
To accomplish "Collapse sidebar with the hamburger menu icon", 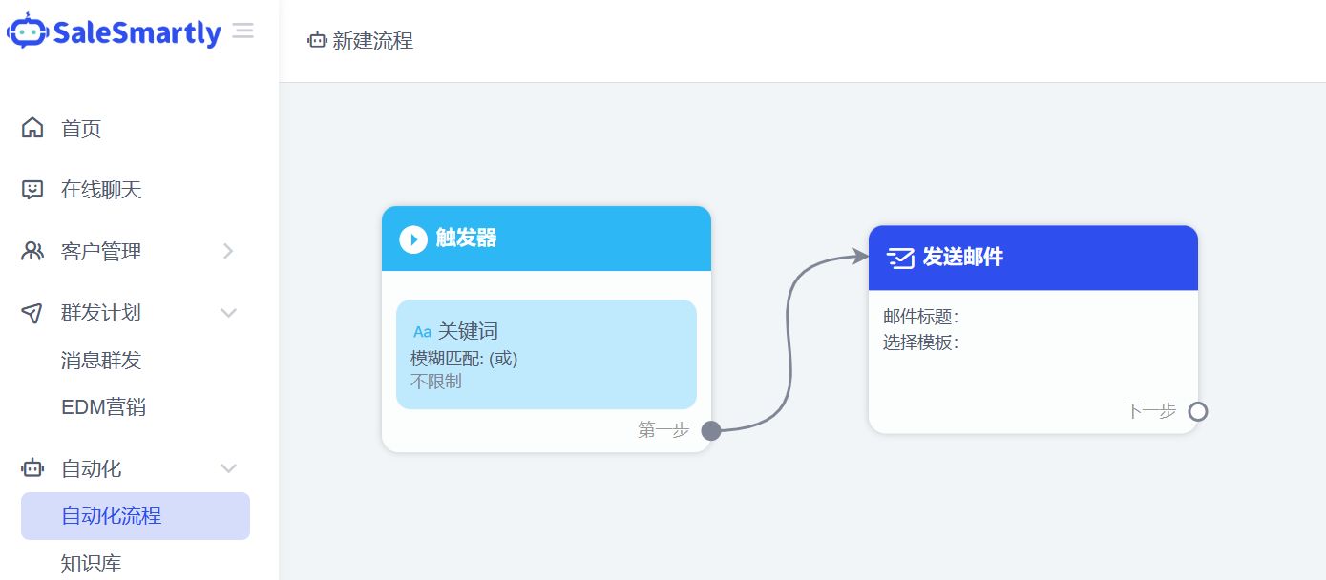I will point(243,31).
